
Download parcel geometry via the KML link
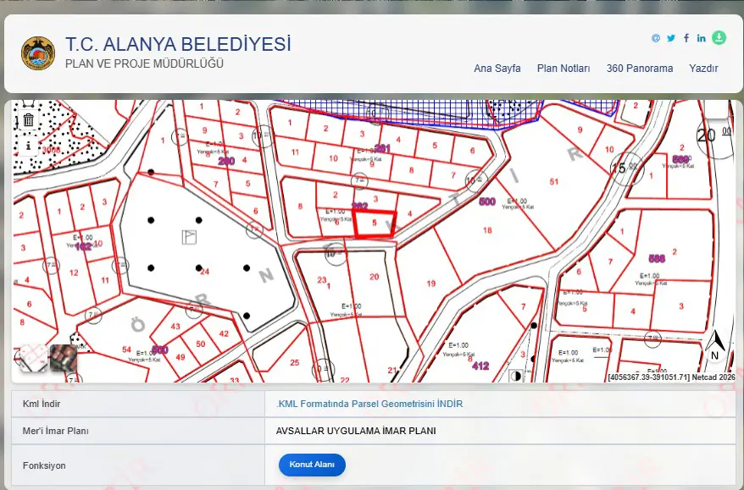(x=369, y=404)
